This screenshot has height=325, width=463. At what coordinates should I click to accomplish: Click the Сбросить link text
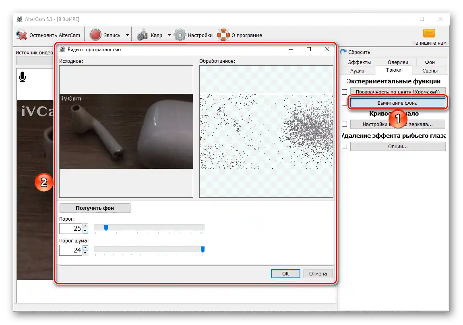click(x=359, y=52)
